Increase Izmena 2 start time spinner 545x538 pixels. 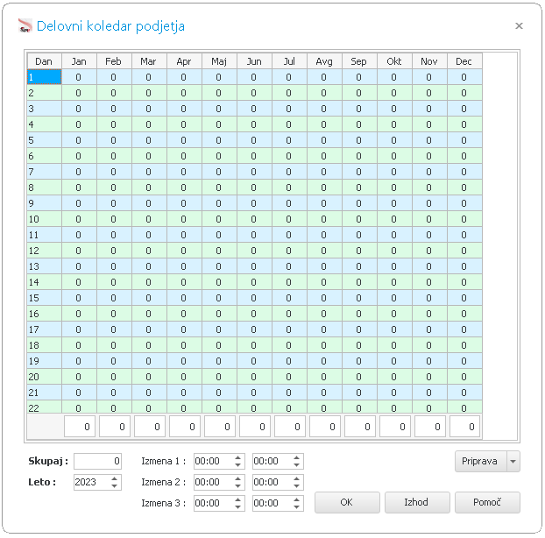(237, 479)
